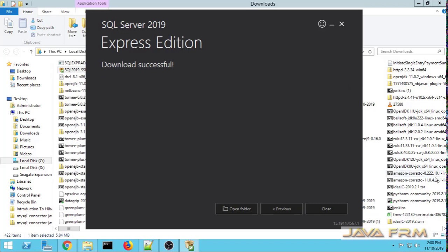The width and height of the screenshot is (448, 252).
Task: Open Notepad++ from the taskbar
Action: coord(148,246)
